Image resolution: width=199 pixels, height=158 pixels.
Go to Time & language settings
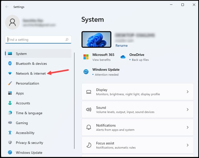[29, 113]
